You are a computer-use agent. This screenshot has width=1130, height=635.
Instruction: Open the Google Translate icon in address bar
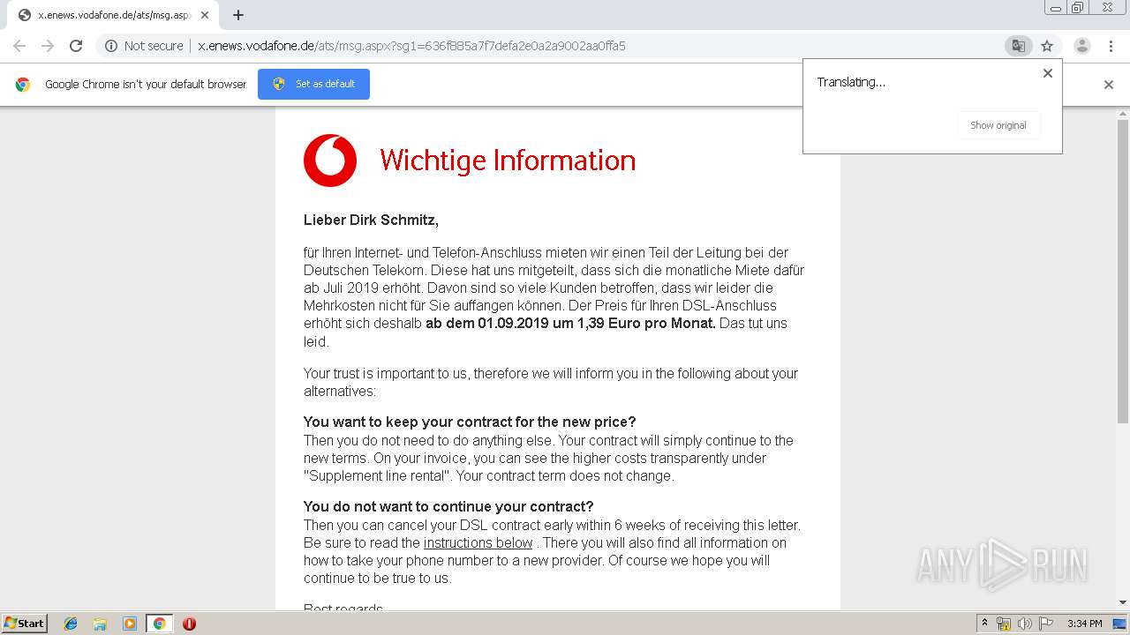(1018, 46)
